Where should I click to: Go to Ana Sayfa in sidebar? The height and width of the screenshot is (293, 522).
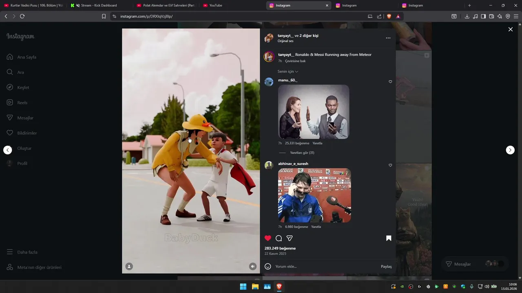[22, 57]
